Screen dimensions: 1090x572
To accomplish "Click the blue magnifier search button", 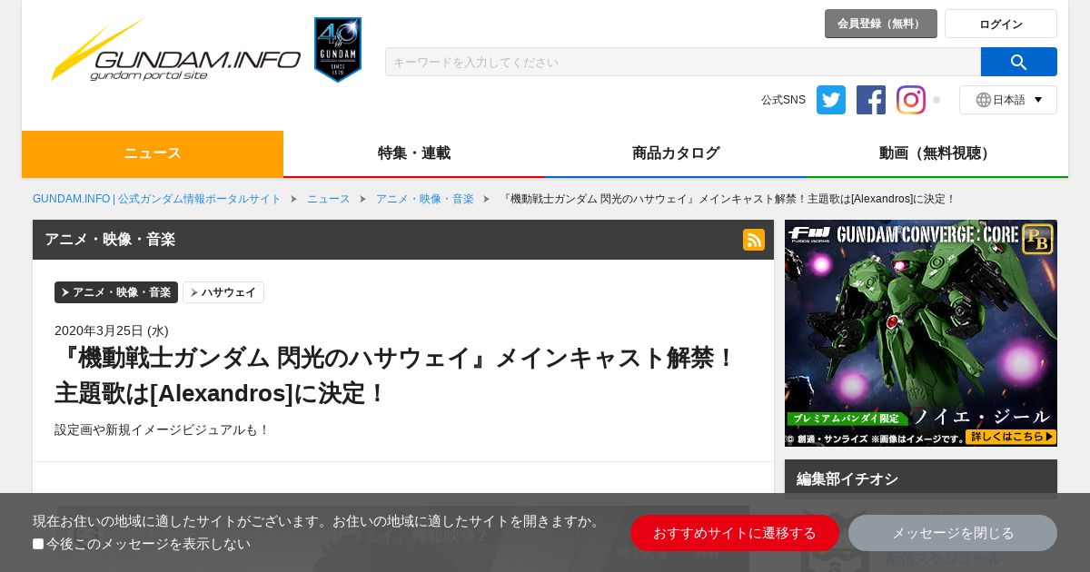I will 1018,62.
